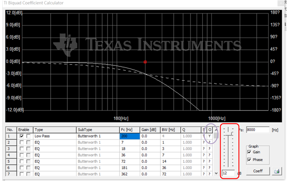Open the Type cell EQ in row 5
287x181 pixels.
(55, 161)
